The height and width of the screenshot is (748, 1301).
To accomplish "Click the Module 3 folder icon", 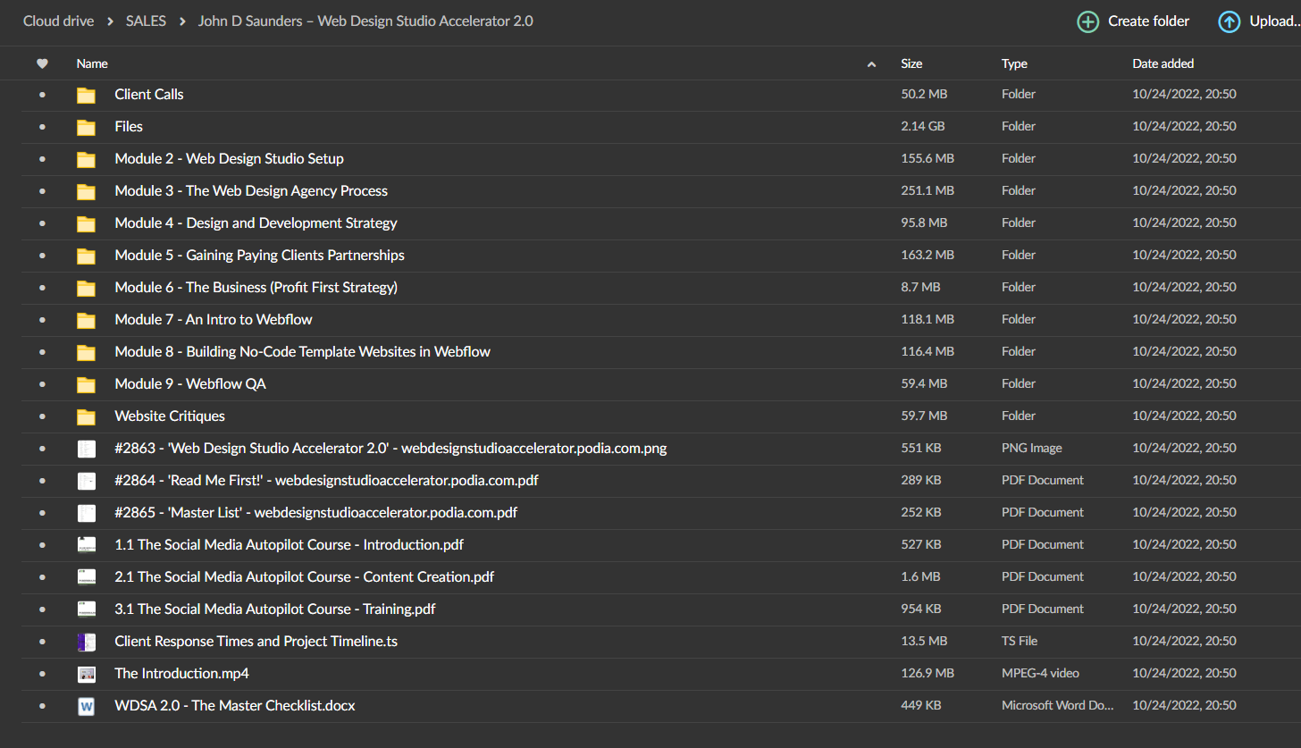I will pyautogui.click(x=86, y=191).
